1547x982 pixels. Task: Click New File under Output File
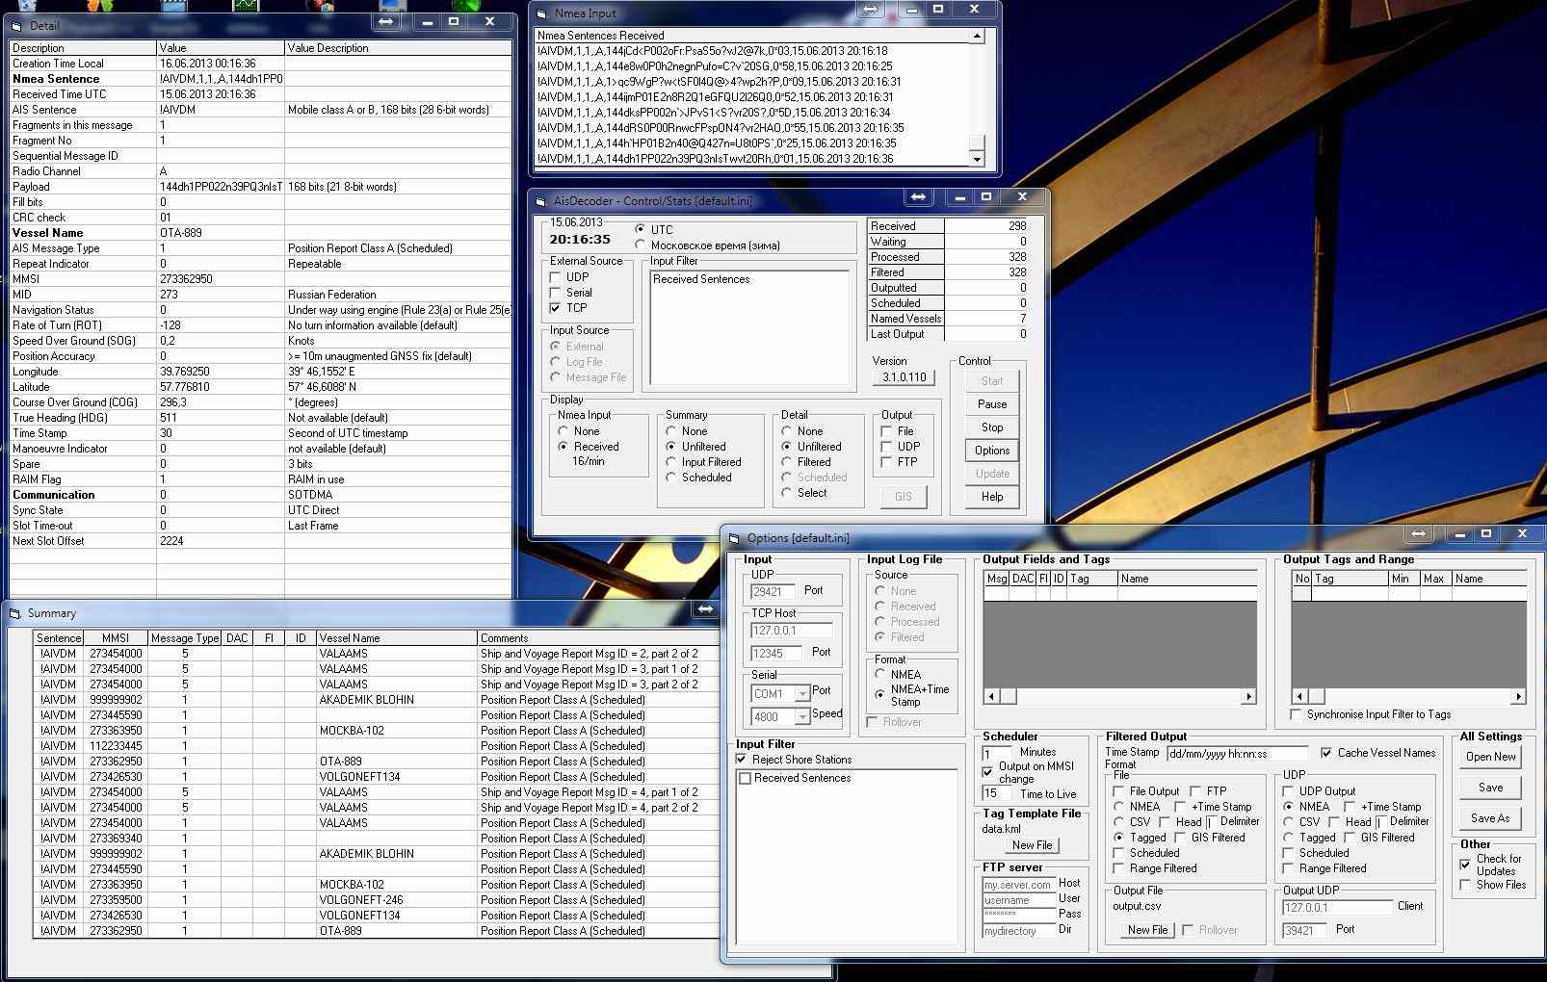click(x=1147, y=930)
